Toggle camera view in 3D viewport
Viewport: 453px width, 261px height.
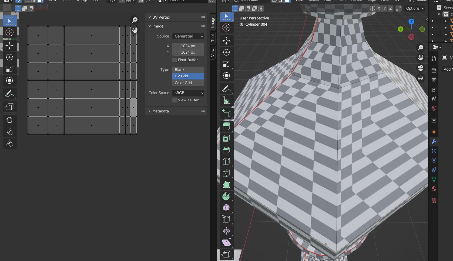click(x=421, y=68)
